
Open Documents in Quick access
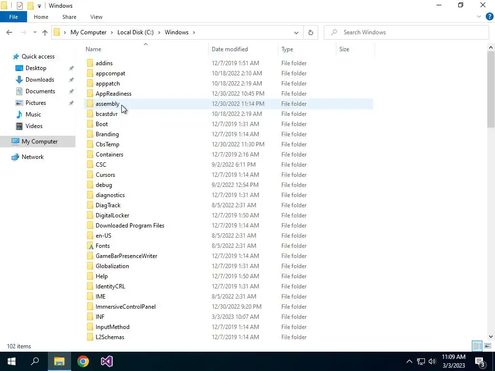tap(40, 91)
